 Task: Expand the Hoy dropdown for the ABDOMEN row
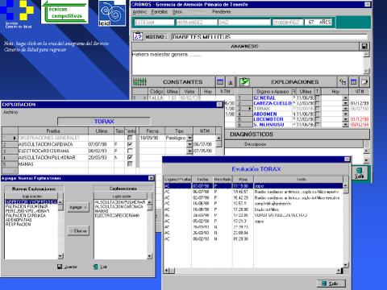(x=346, y=114)
